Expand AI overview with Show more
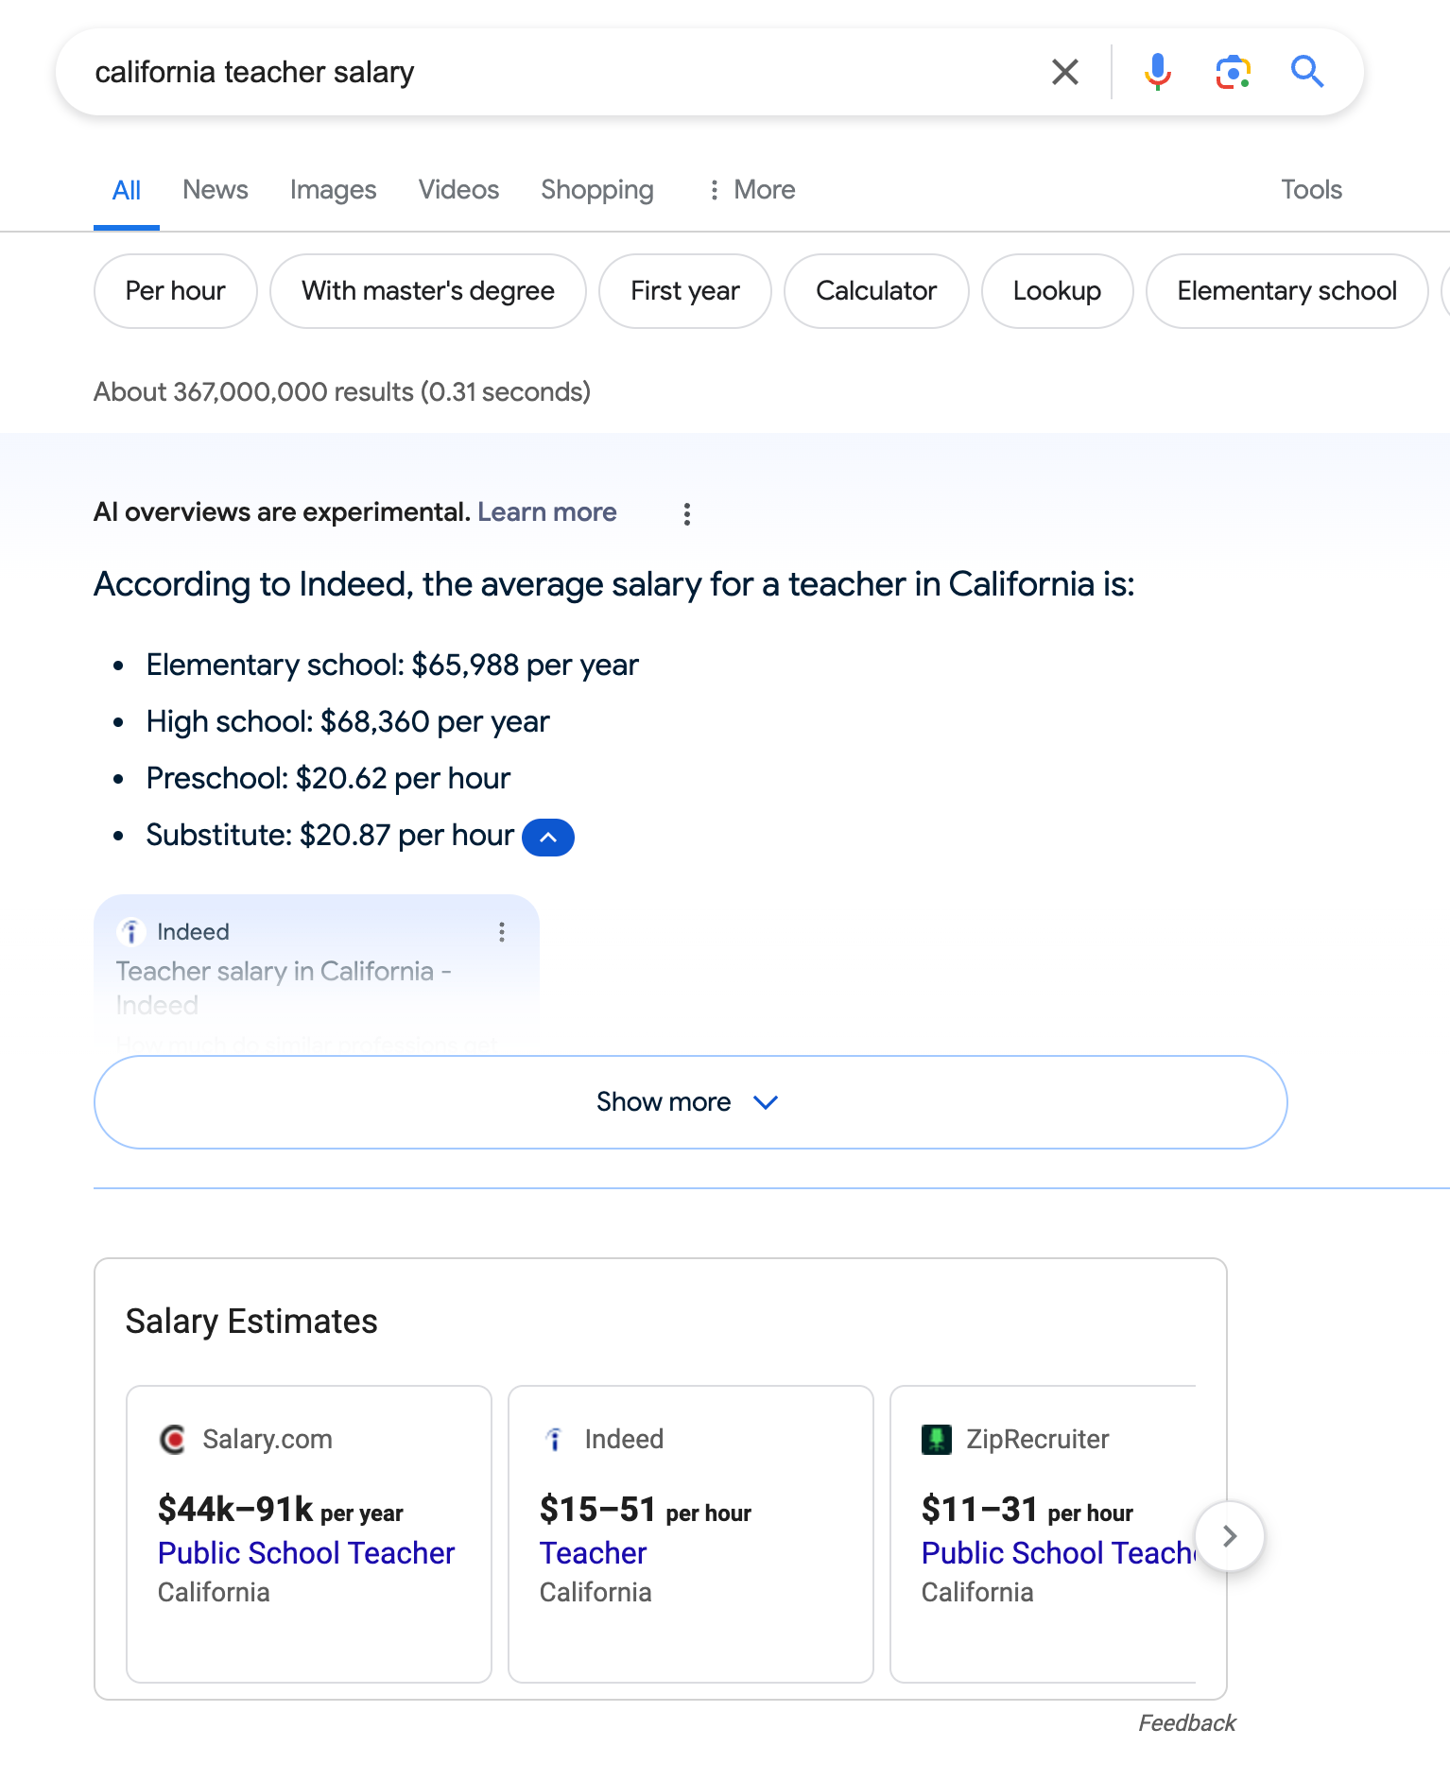Screen dimensions: 1450x1781 click(x=690, y=1102)
